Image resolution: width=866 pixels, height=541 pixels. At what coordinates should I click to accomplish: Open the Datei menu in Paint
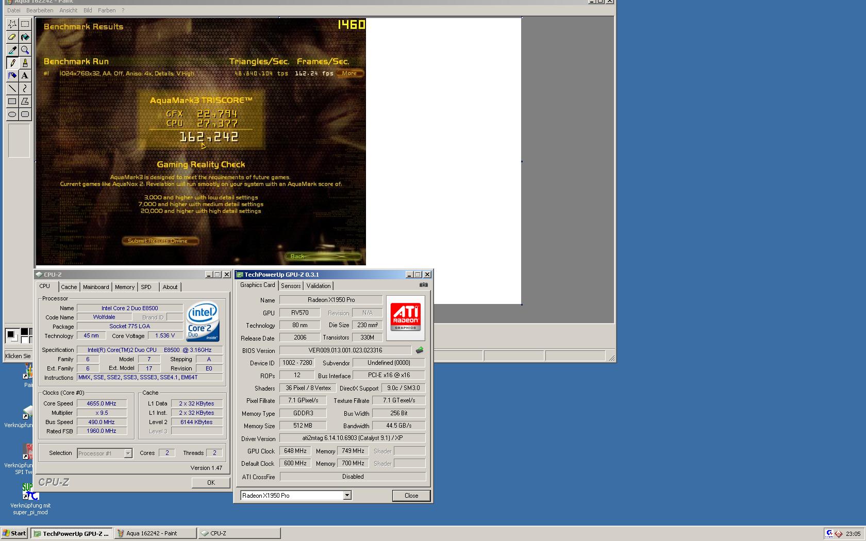click(x=14, y=10)
